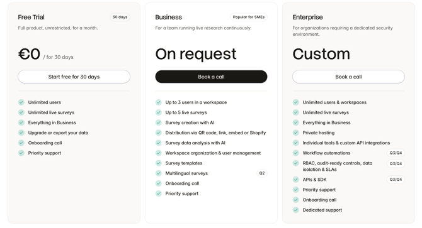Click the checkmark beside Private hosting
Screen dimensions: 422x228
(x=296, y=133)
